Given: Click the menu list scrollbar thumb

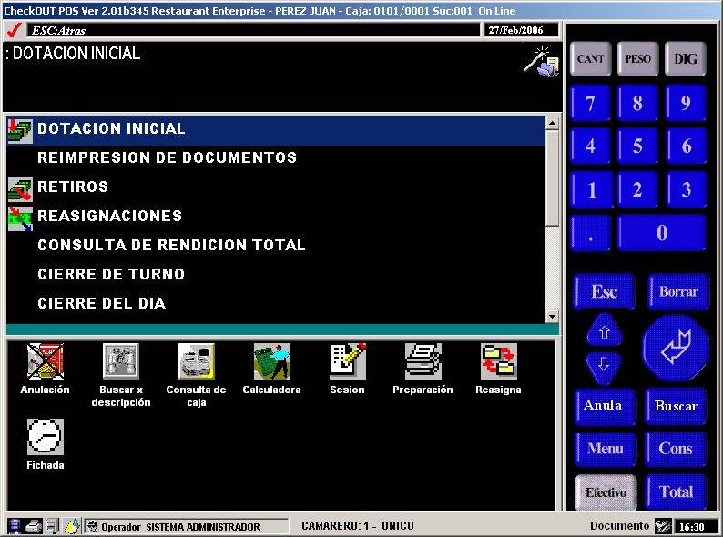Looking at the screenshot, I should [552, 177].
